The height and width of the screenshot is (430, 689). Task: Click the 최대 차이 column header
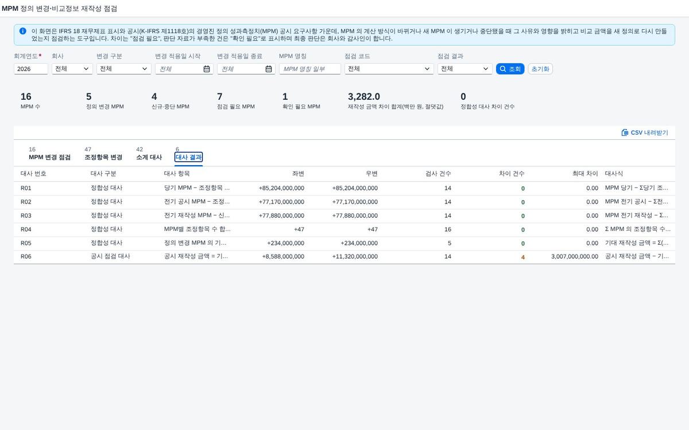(585, 174)
